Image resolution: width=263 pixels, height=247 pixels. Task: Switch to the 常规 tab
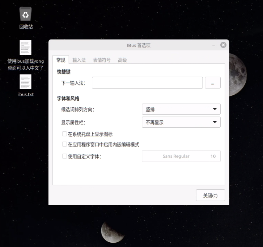[x=61, y=60]
